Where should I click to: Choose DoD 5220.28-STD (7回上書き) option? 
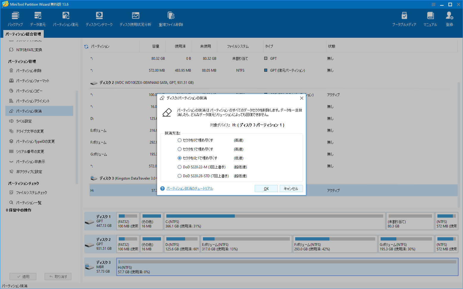(x=179, y=176)
